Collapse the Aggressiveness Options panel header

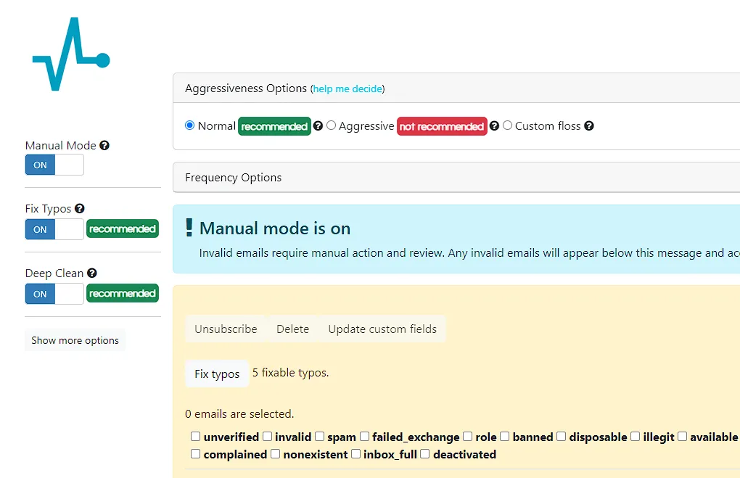click(x=456, y=88)
